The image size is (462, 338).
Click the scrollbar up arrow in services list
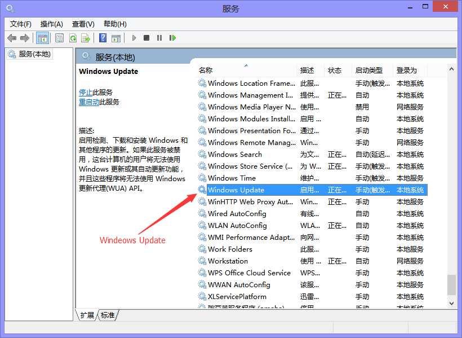pyautogui.click(x=451, y=69)
